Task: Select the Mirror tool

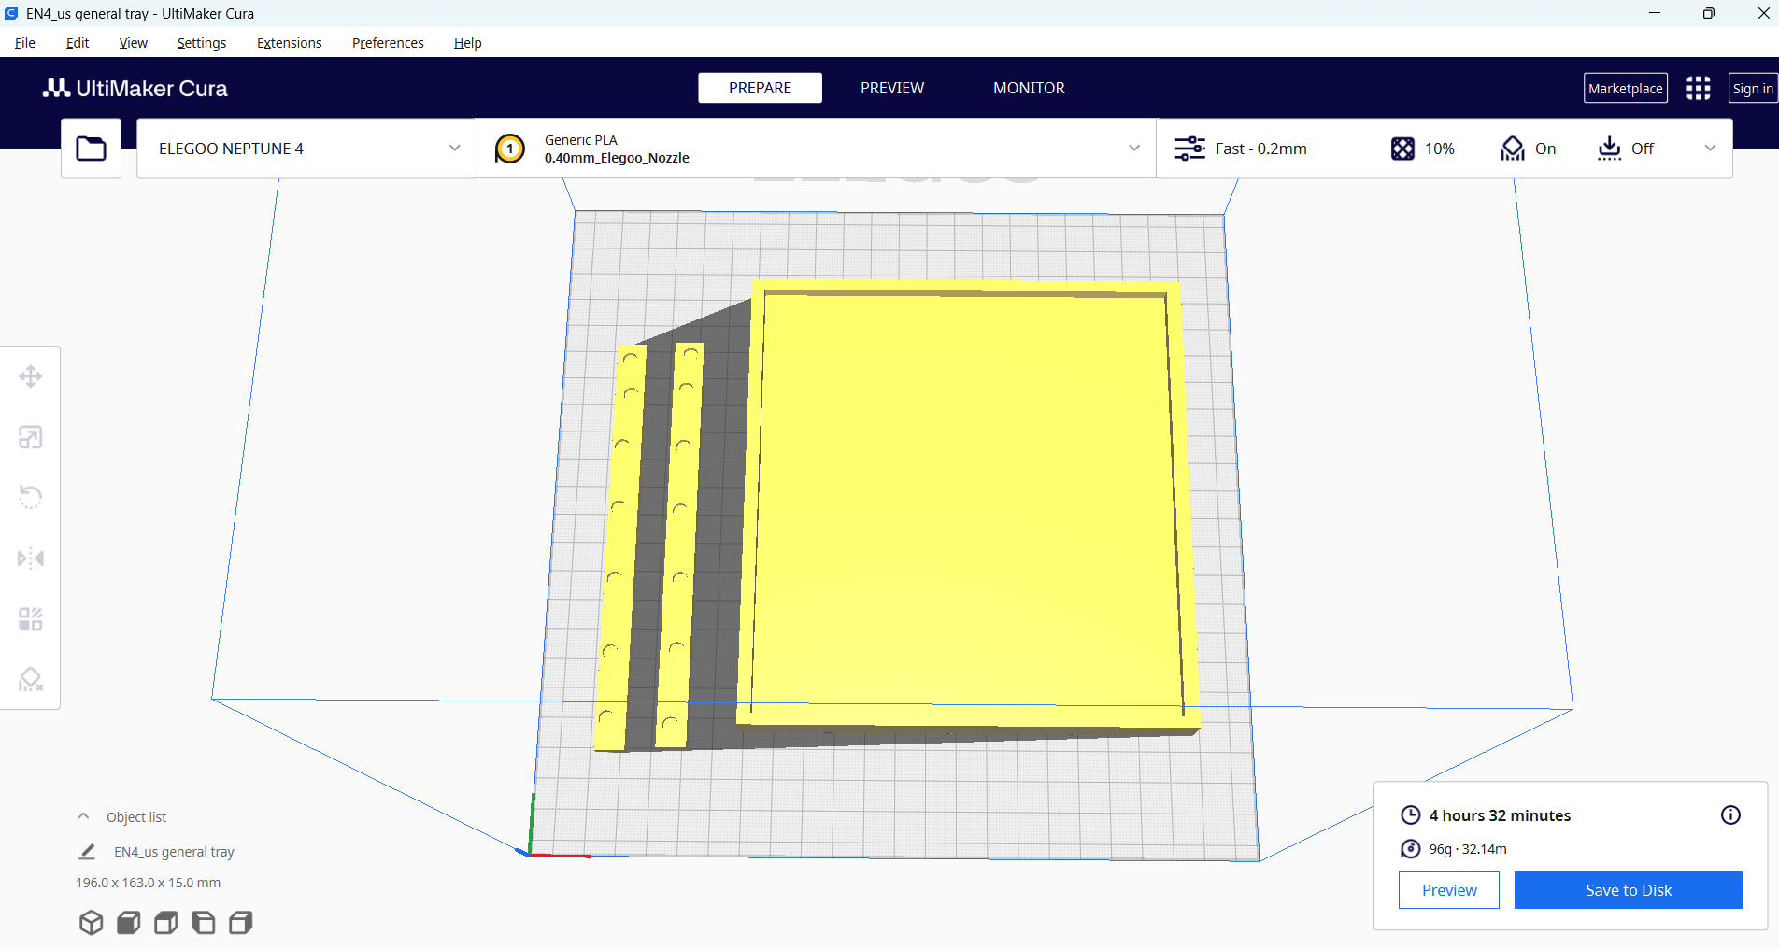Action: 31,559
